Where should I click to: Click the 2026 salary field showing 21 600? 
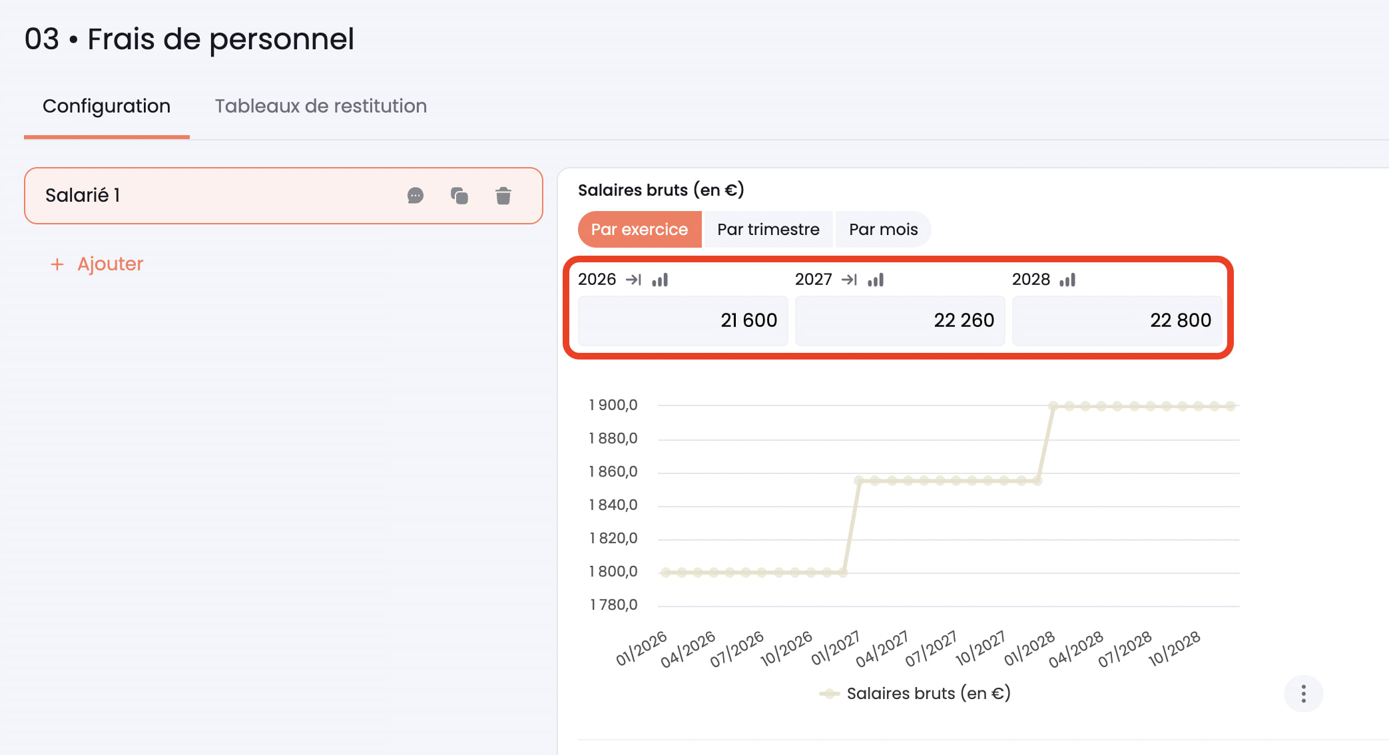click(683, 320)
